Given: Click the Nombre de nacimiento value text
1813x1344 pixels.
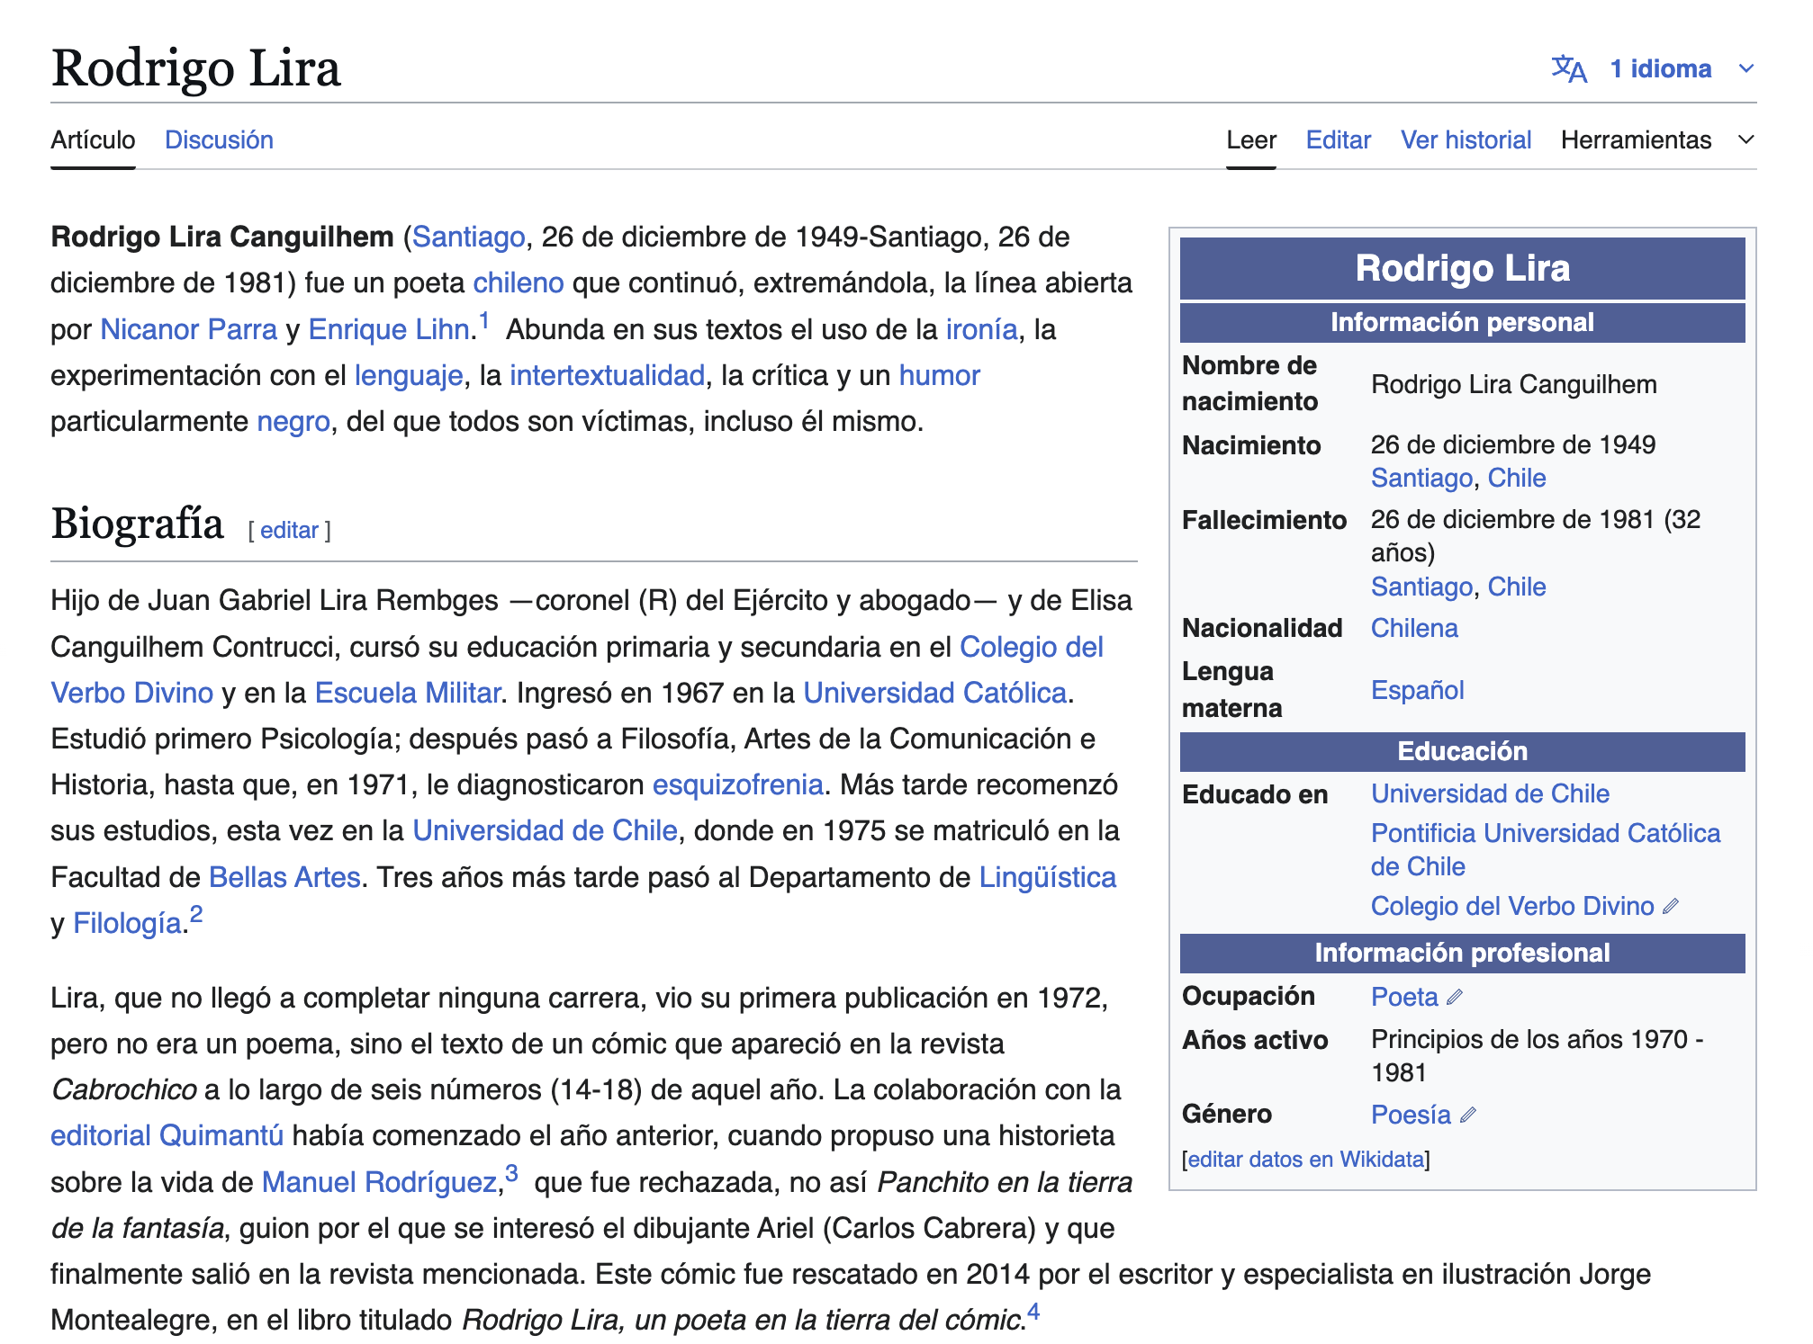Looking at the screenshot, I should 1513,385.
